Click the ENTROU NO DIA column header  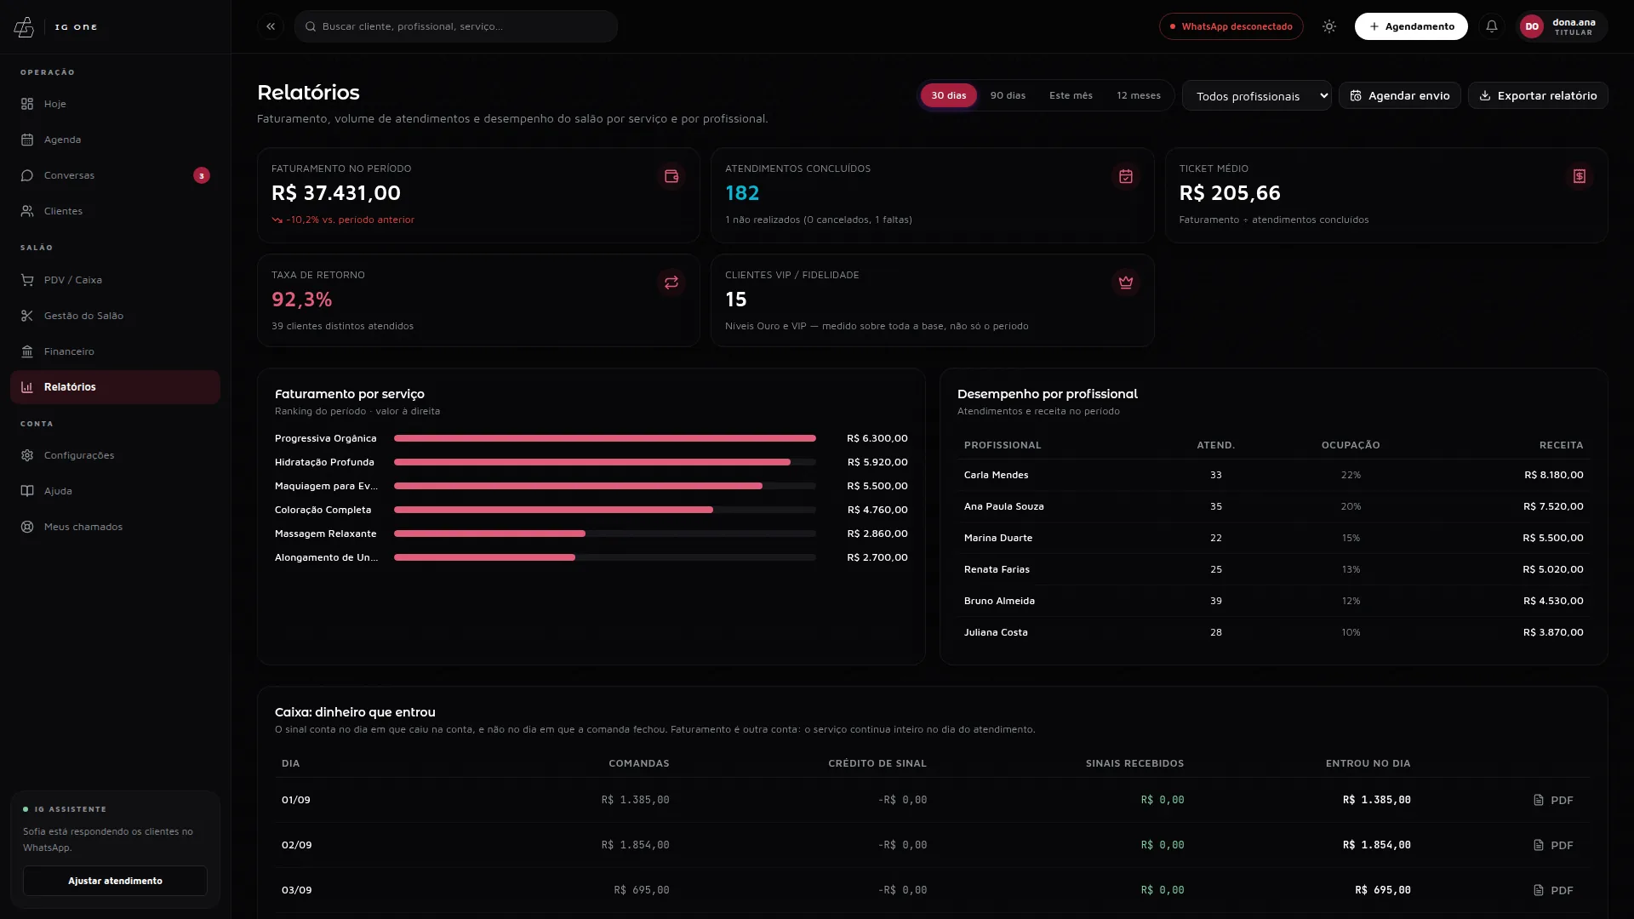pos(1368,763)
